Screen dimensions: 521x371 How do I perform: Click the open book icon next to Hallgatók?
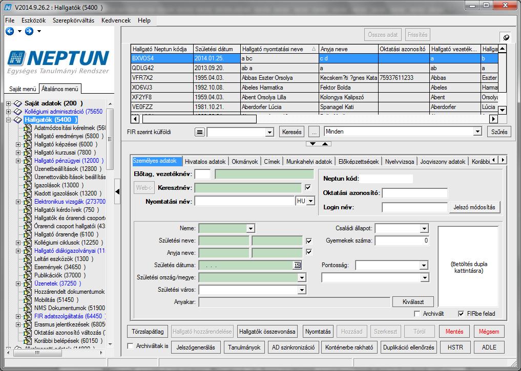pyautogui.click(x=18, y=120)
